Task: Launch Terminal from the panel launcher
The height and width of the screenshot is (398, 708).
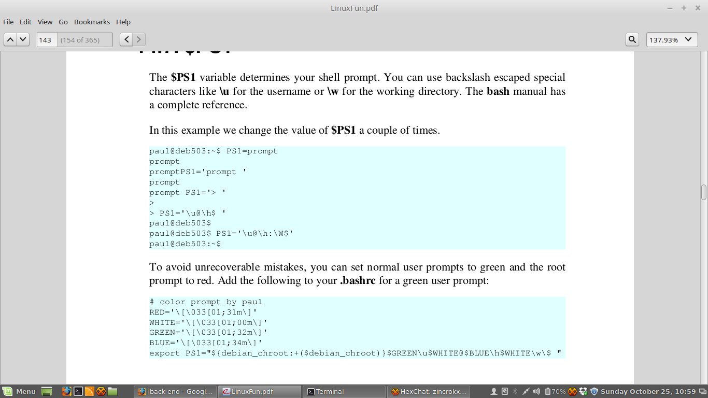Action: pyautogui.click(x=78, y=391)
